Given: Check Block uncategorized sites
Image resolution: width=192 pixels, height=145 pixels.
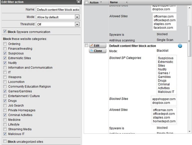Looking at the screenshot, I should coord(5,141).
